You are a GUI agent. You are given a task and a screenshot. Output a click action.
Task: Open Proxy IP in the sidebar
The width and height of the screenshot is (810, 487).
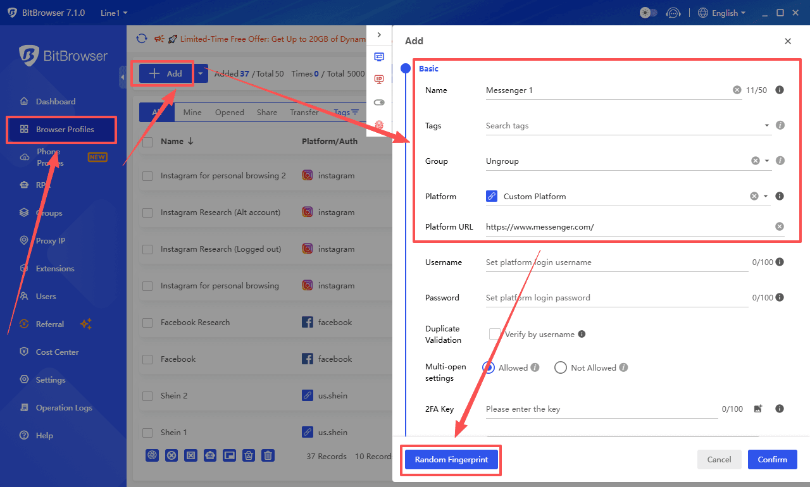pyautogui.click(x=51, y=241)
